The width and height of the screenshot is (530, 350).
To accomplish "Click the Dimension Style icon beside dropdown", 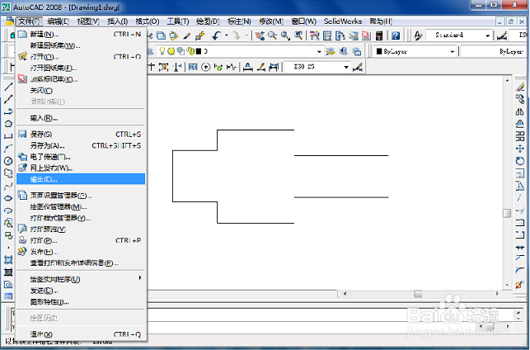I will [x=358, y=67].
